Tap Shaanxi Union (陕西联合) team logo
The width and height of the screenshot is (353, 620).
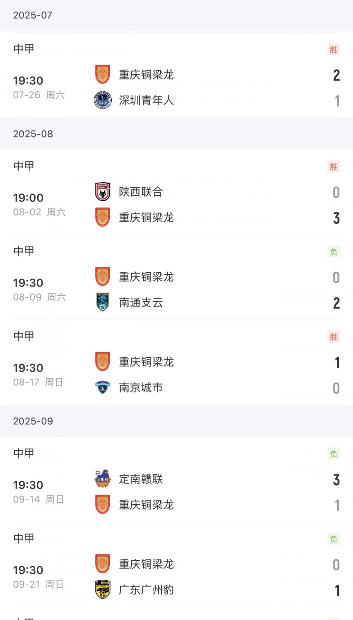pos(102,192)
